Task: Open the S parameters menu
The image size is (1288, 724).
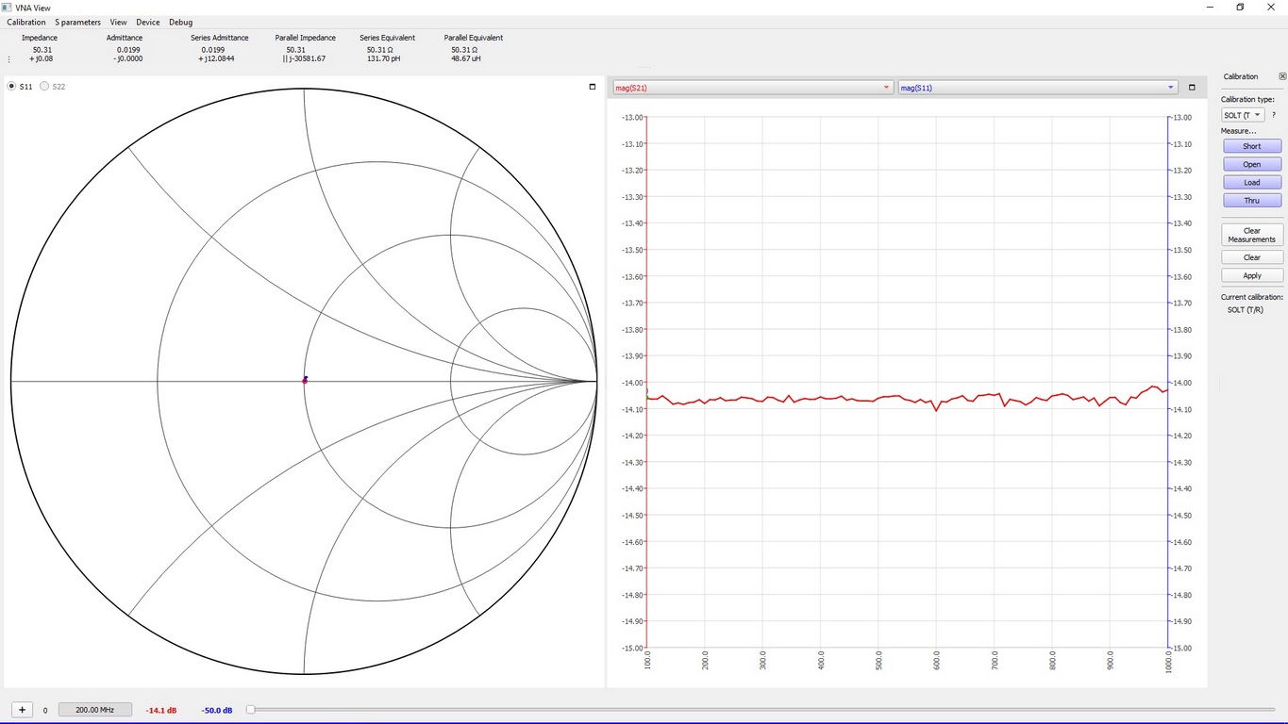Action: pos(77,22)
